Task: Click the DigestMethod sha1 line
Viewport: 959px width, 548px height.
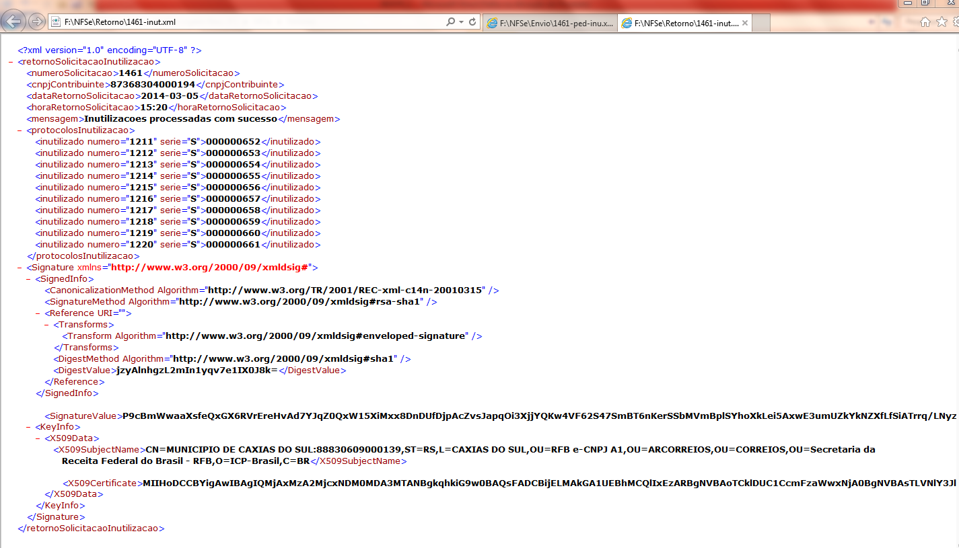Action: pos(232,359)
